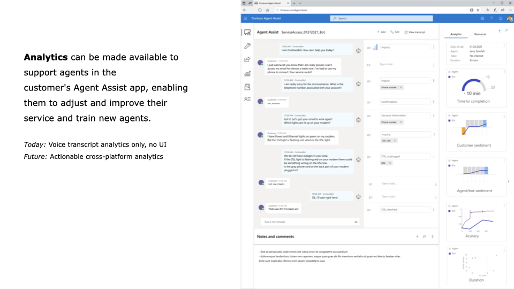This screenshot has width=514, height=289.
Task: Click the Edit button
Action: pyautogui.click(x=395, y=32)
